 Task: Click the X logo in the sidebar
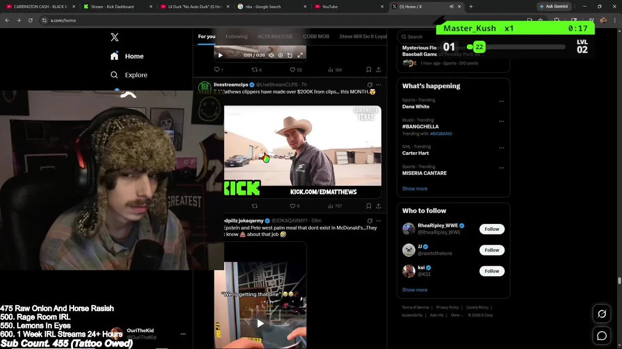pyautogui.click(x=115, y=37)
